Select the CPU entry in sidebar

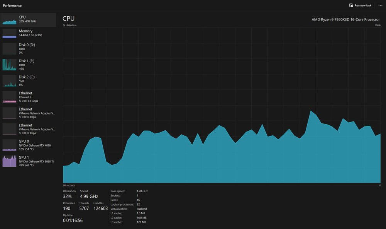29,19
